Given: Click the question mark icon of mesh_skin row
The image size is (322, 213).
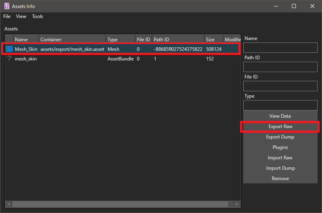Looking at the screenshot, I should (x=9, y=58).
